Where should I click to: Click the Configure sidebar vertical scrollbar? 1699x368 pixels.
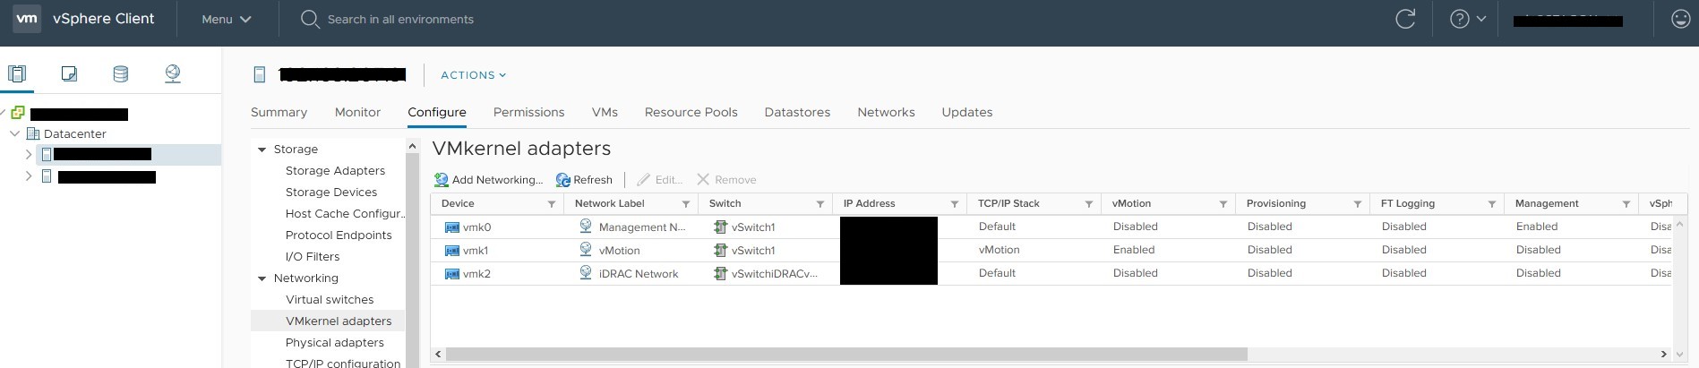pyautogui.click(x=412, y=260)
